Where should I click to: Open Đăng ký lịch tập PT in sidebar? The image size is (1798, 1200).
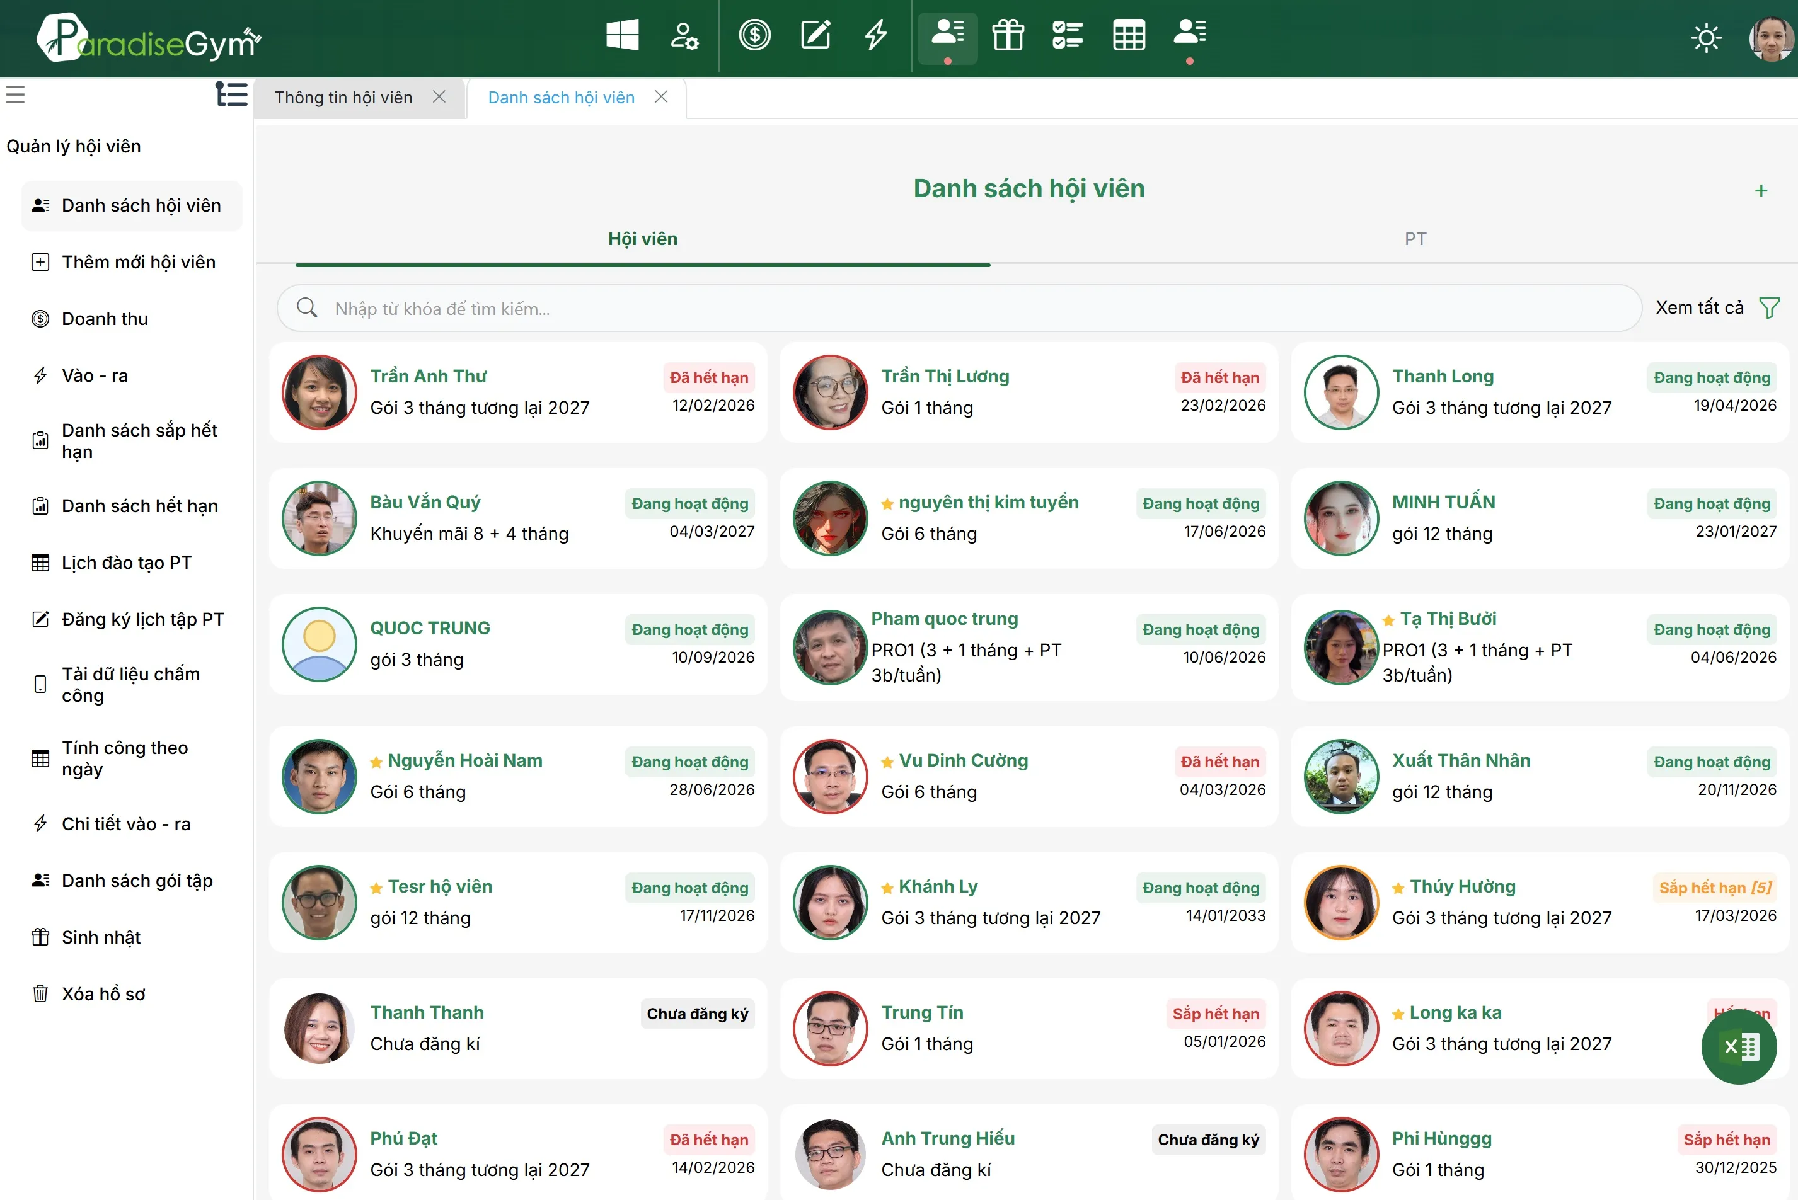point(132,619)
